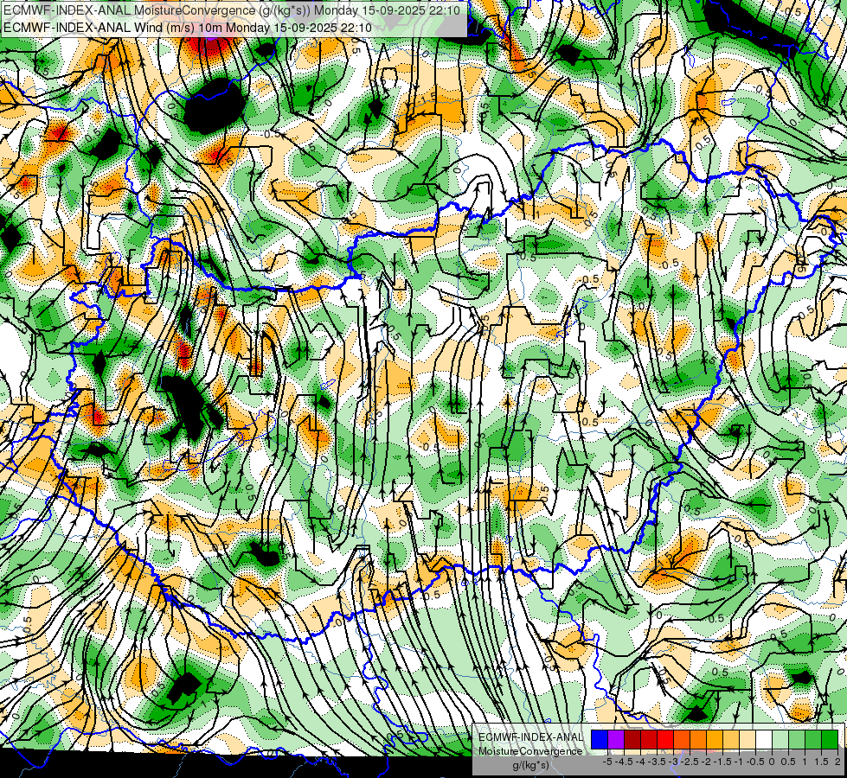Click the darkest green legend swatch
Image resolution: width=847 pixels, height=778 pixels.
point(830,739)
